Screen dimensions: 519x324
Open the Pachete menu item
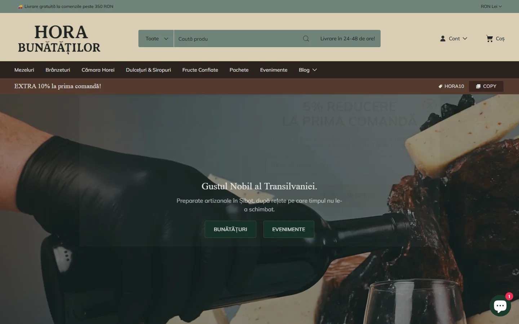[x=239, y=70]
